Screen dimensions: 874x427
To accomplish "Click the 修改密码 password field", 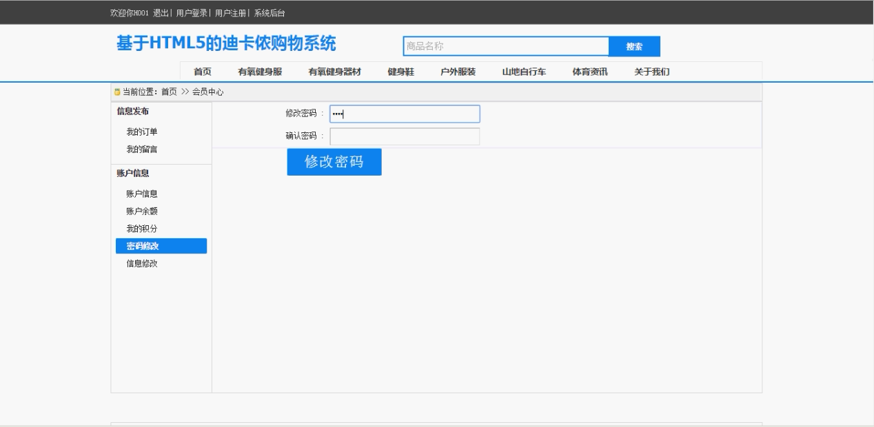I will click(x=405, y=114).
